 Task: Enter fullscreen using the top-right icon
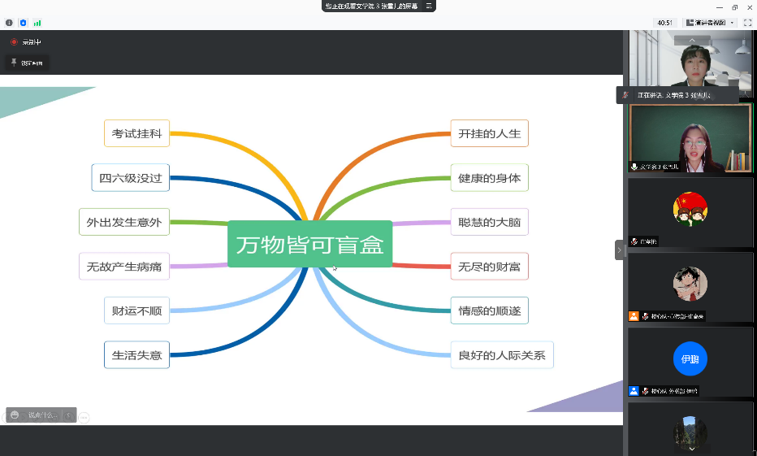click(x=747, y=23)
